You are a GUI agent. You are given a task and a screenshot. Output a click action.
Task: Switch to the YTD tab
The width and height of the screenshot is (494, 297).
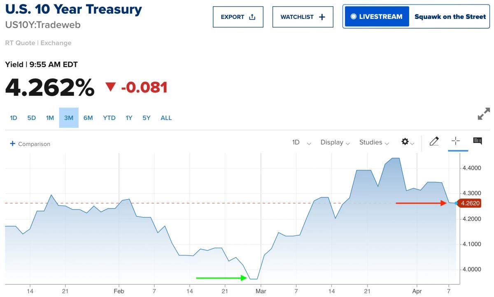pos(109,117)
